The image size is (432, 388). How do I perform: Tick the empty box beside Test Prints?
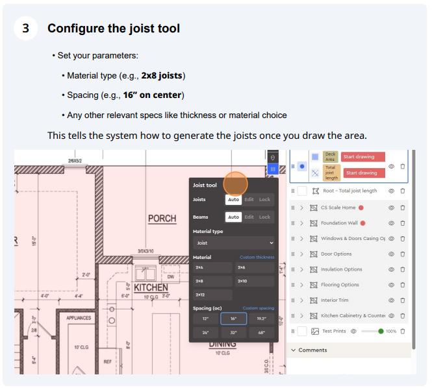[x=302, y=332]
